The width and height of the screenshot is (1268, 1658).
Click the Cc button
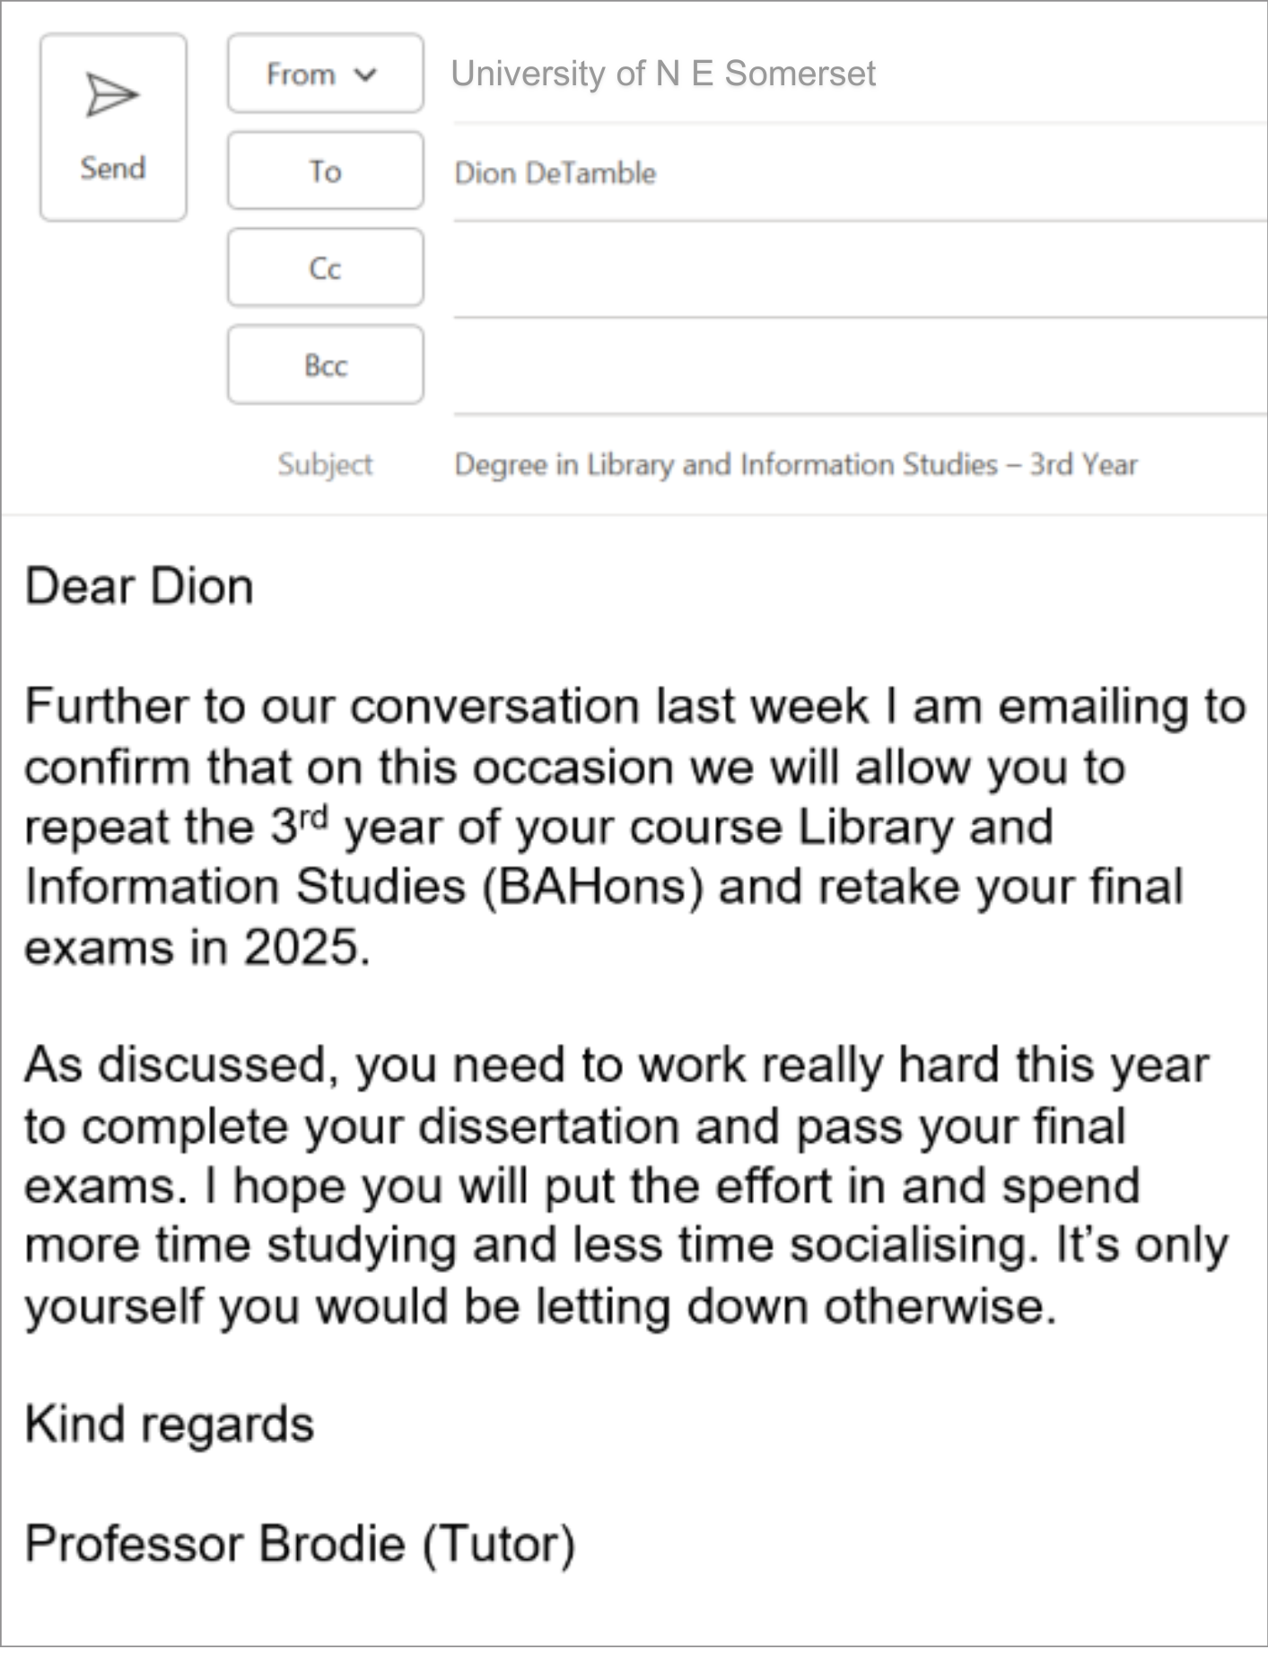tap(325, 268)
